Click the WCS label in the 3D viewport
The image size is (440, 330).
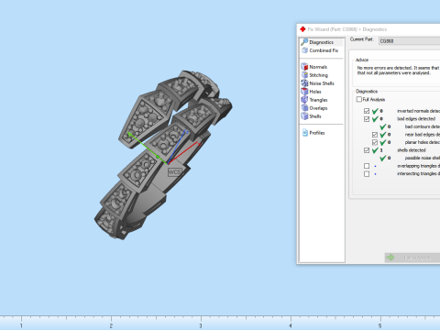click(174, 172)
